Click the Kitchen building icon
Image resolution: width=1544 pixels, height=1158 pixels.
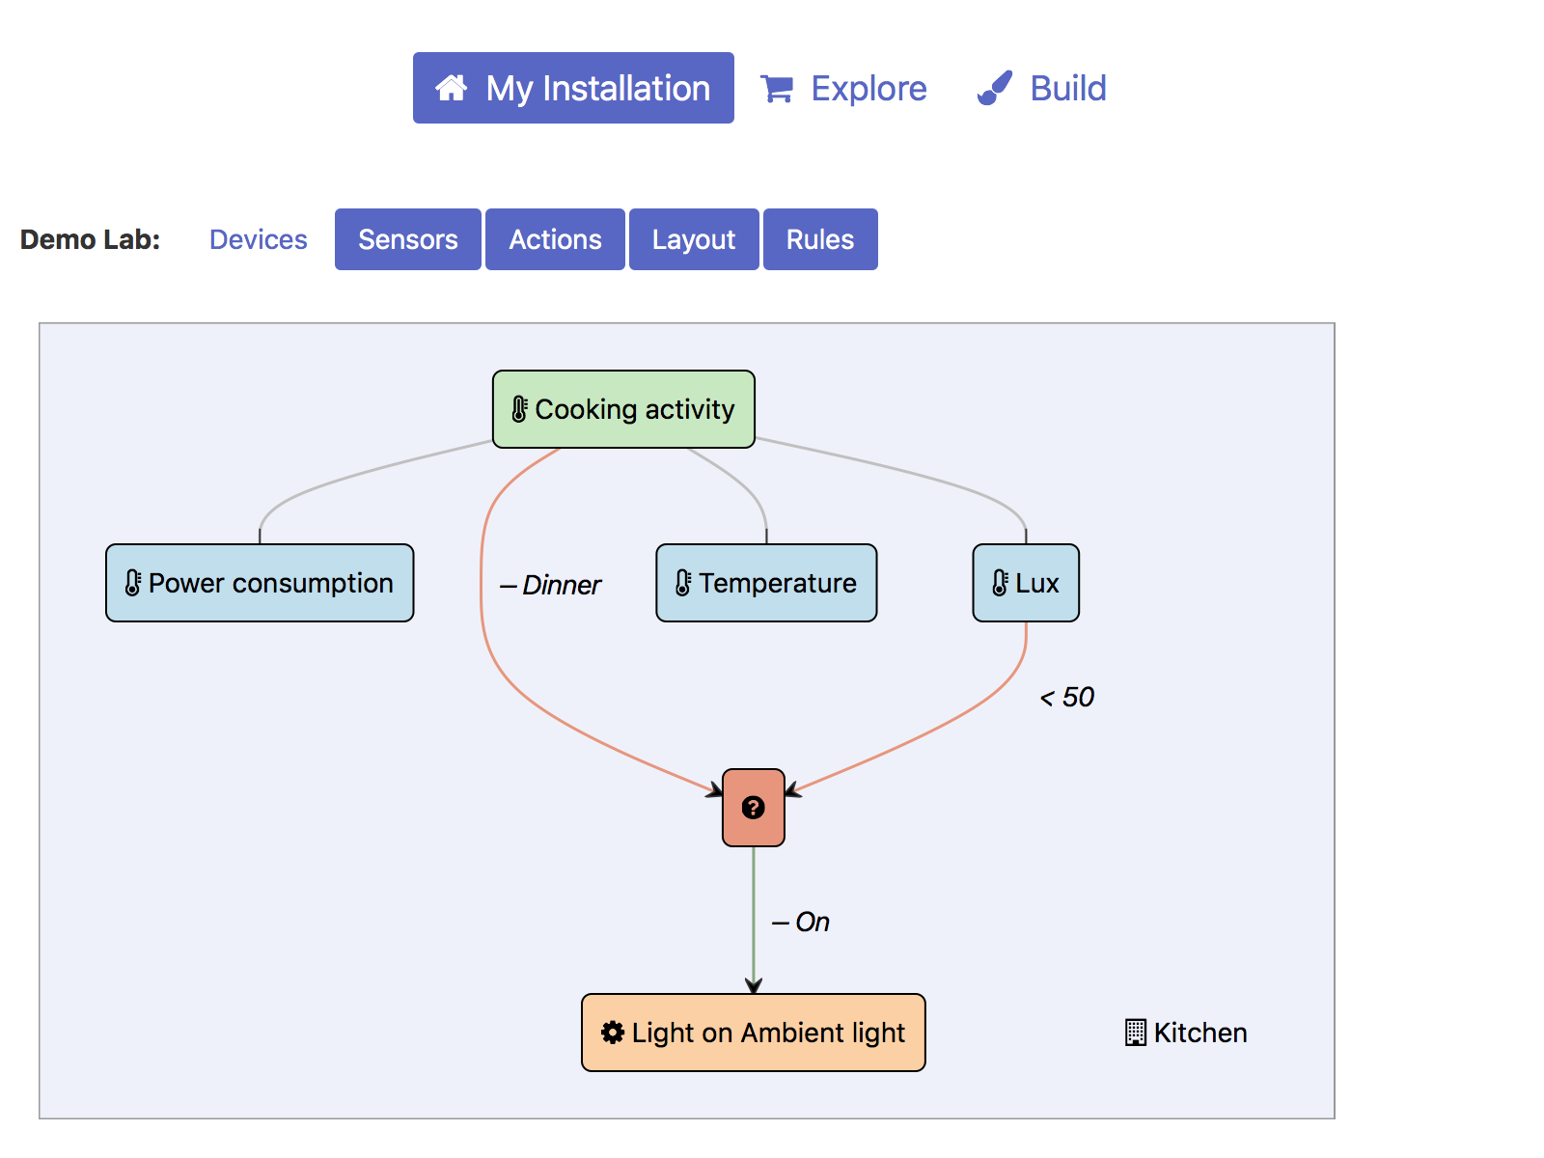[1136, 1033]
